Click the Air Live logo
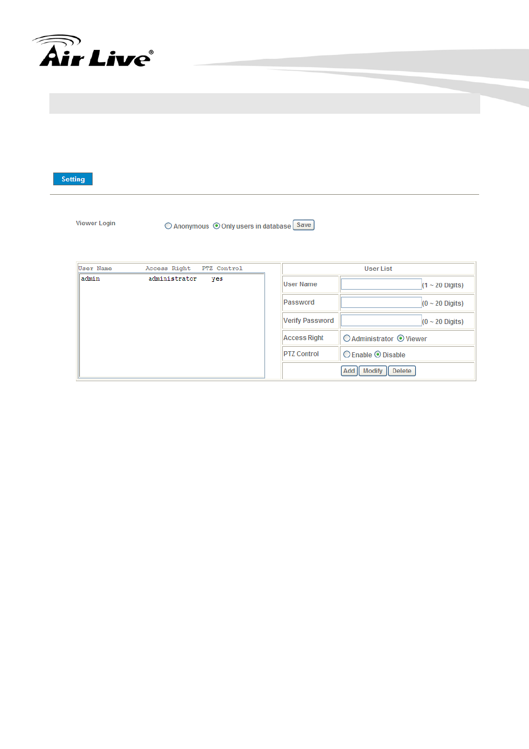Viewport: 529px width, 749px height. click(93, 51)
